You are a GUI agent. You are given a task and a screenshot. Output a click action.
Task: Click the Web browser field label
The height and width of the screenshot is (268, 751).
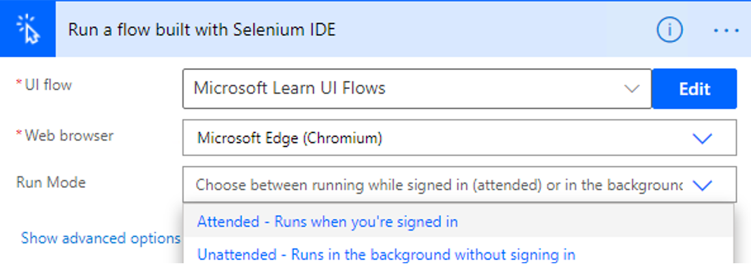tap(69, 135)
